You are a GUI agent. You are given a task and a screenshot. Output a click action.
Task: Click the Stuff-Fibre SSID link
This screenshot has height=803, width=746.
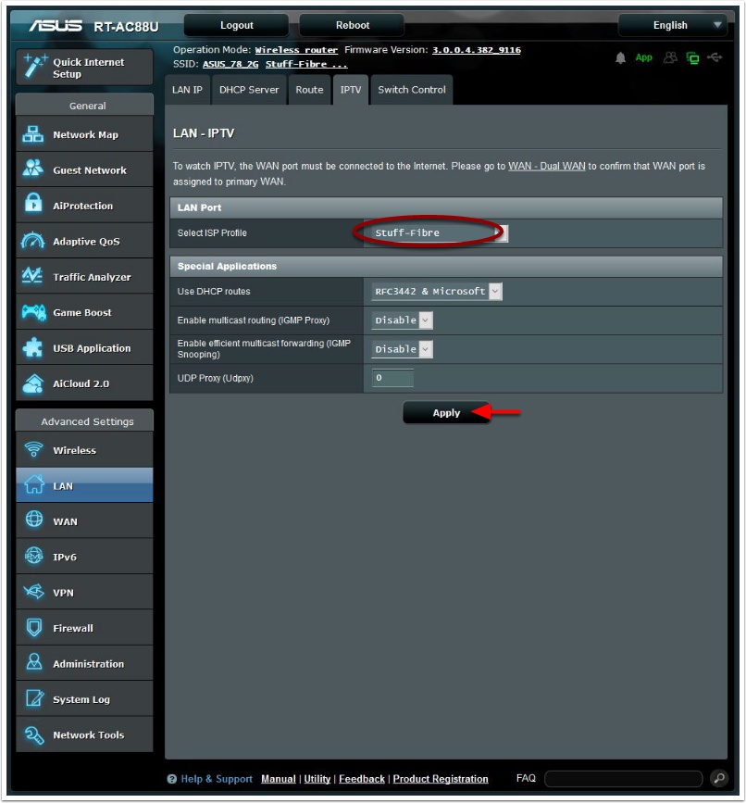pos(306,64)
